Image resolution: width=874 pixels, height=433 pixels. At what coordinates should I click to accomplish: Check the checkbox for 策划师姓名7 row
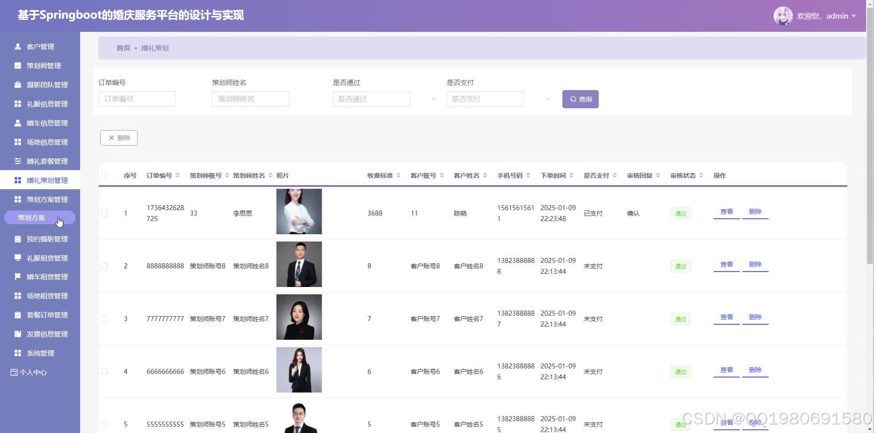pyautogui.click(x=104, y=318)
